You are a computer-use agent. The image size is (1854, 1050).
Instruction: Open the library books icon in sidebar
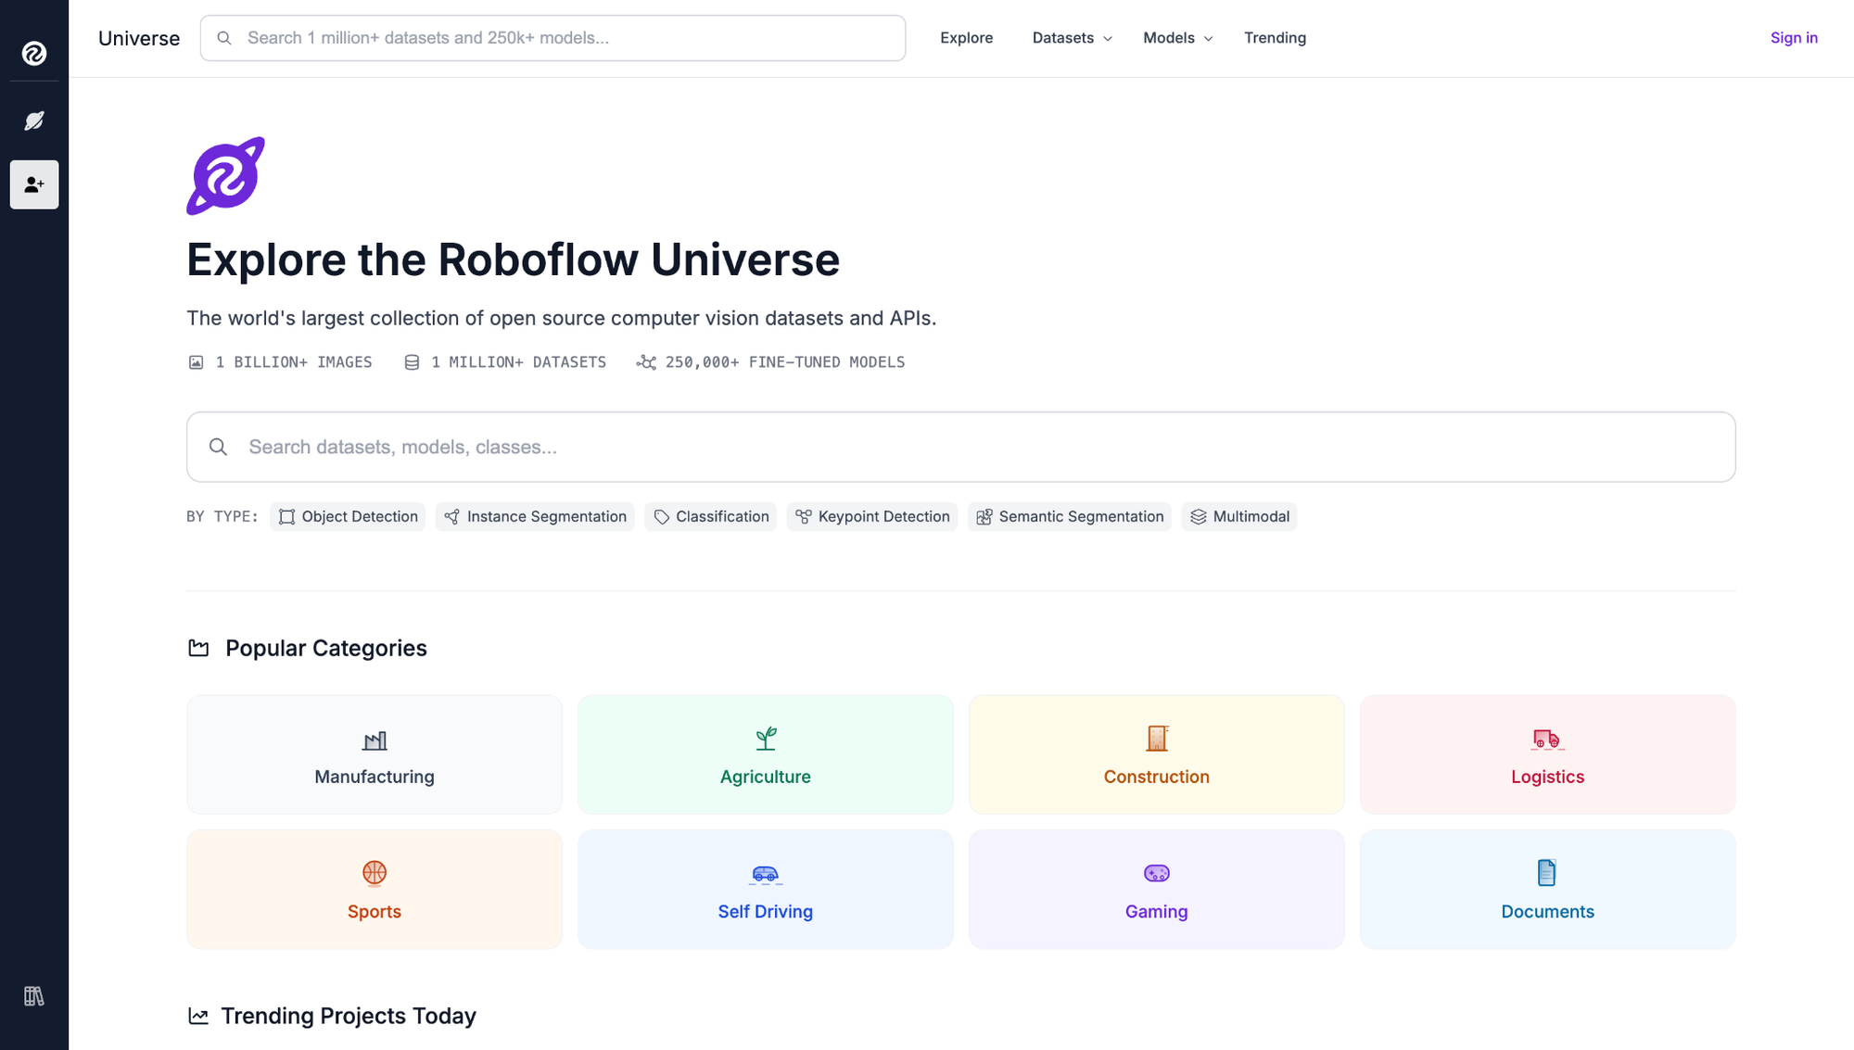pyautogui.click(x=34, y=996)
